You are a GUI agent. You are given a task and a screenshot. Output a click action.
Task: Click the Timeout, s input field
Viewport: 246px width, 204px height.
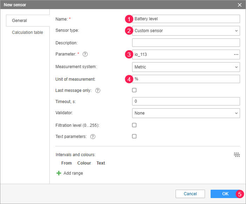tap(186, 101)
